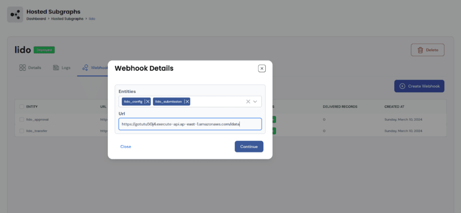Check the lido_transfer row checkbox
461x213 pixels.
pos(22,131)
